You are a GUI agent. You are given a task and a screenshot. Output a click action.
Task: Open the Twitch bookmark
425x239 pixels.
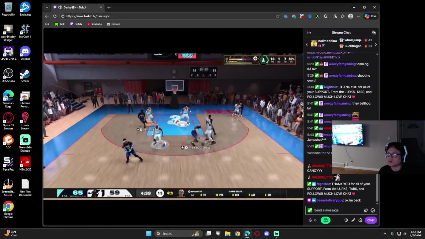(76, 24)
